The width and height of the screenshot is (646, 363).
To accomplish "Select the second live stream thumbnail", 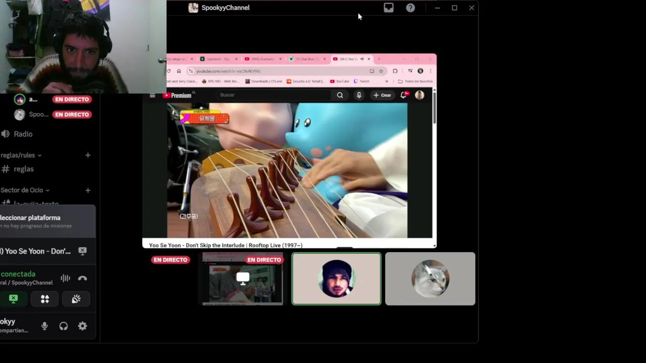I will (242, 279).
